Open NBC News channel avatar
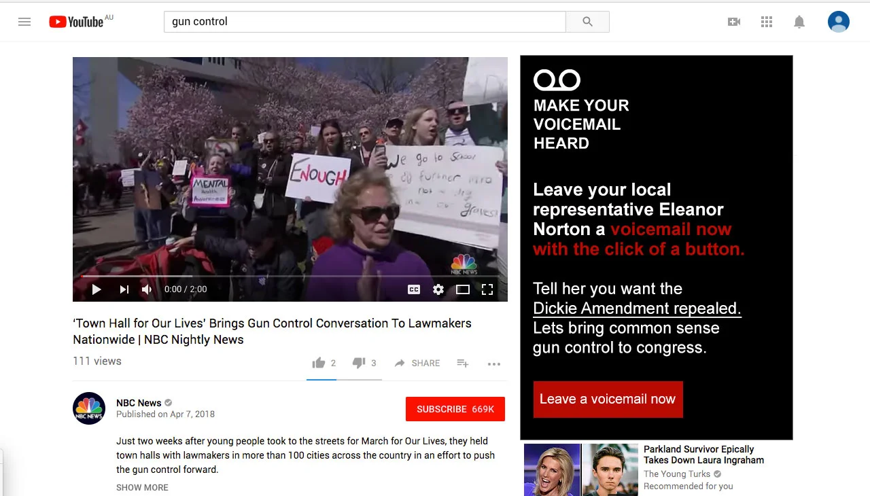The image size is (870, 496). point(89,408)
